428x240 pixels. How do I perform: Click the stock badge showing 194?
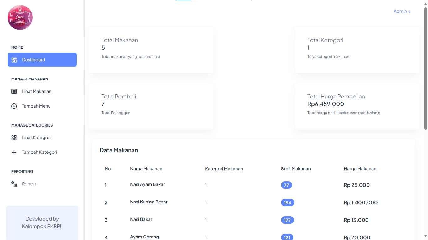click(x=287, y=202)
